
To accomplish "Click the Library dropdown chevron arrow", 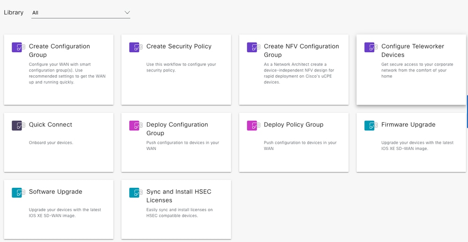I will 127,13.
